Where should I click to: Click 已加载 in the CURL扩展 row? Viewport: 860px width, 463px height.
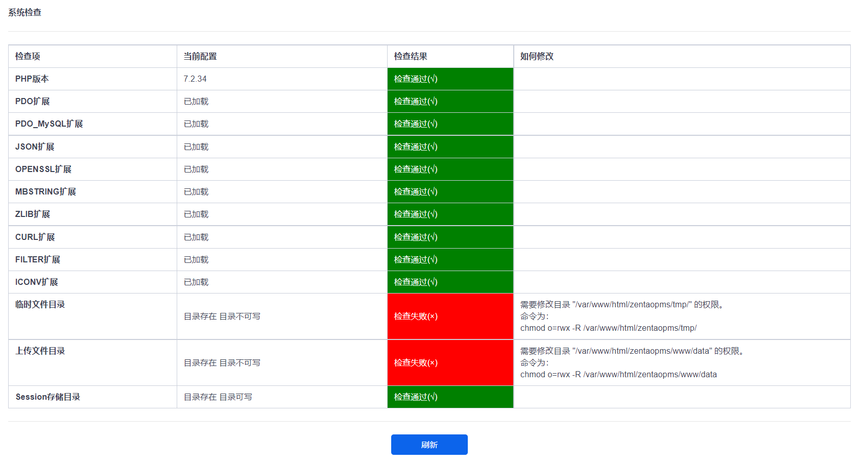click(196, 237)
